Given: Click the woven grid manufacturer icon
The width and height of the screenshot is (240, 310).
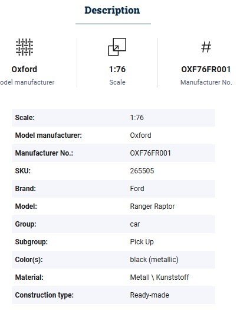Looking at the screenshot, I should pyautogui.click(x=24, y=47).
